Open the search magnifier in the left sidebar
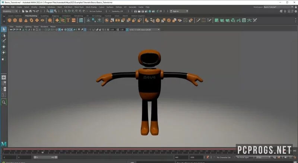298x163 pixels. click(x=4, y=102)
